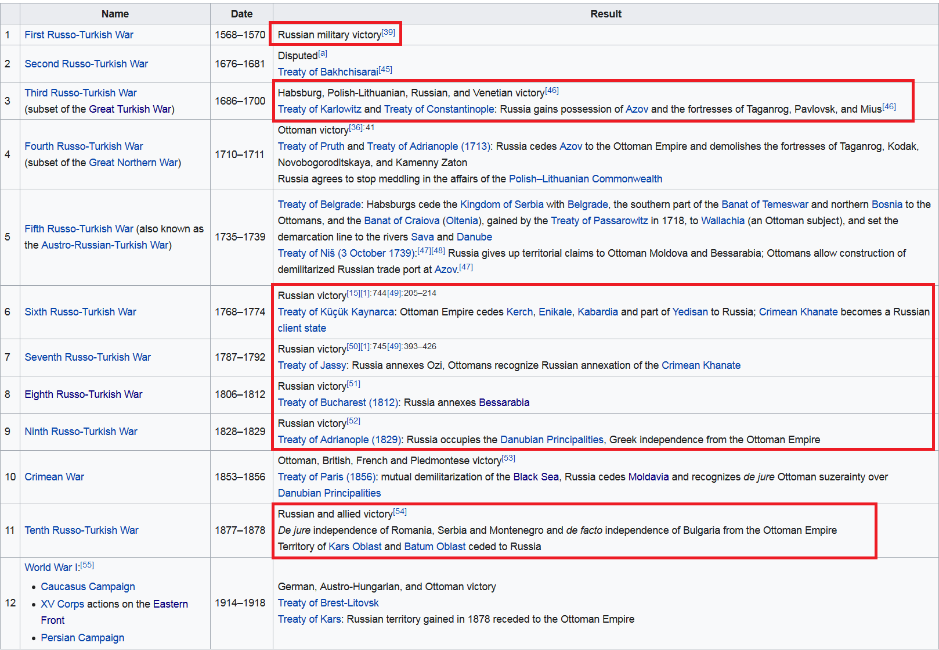Open the Treaty of Paris (1856) link
939x650 pixels.
coord(327,477)
